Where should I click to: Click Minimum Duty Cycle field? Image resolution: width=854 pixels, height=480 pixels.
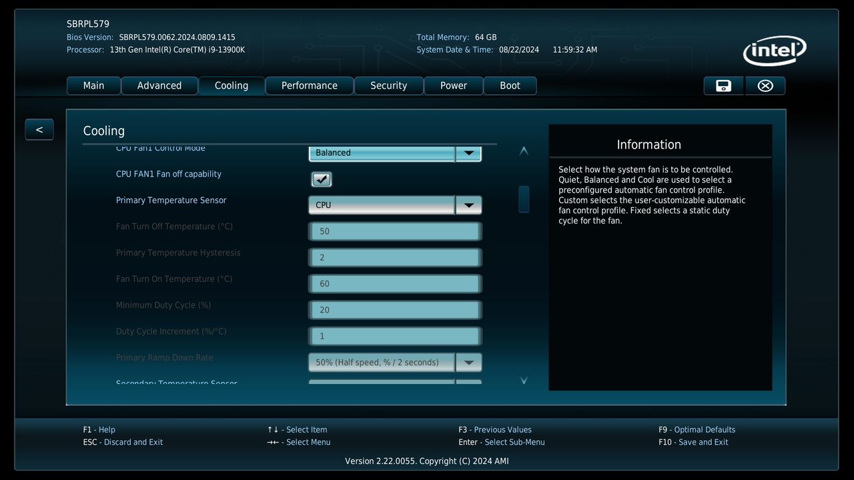pos(395,310)
